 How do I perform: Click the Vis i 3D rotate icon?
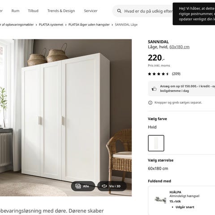(x=104, y=186)
